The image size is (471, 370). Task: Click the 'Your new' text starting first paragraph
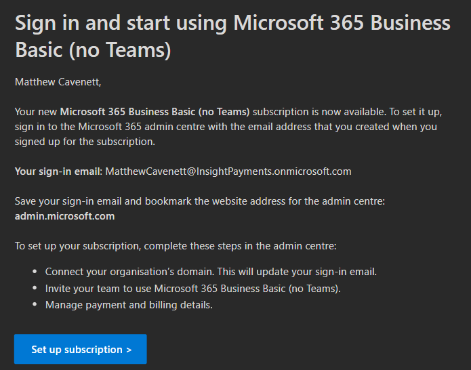click(x=37, y=111)
